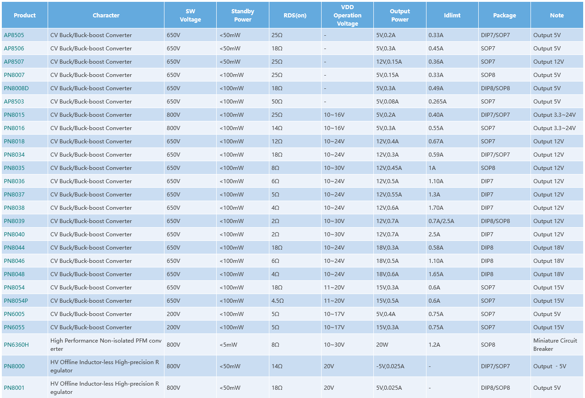
Task: Select the '<5mW' standby power cell
Action: (243, 345)
